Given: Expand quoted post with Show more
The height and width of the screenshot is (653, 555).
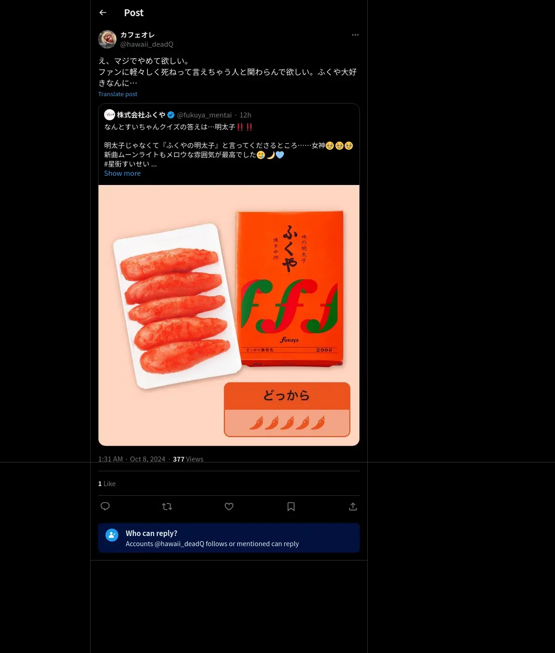Looking at the screenshot, I should 122,173.
